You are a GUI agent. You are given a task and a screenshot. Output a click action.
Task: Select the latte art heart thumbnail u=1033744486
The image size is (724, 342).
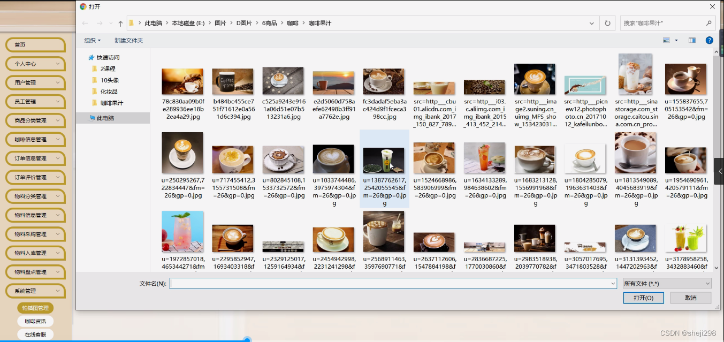click(333, 158)
